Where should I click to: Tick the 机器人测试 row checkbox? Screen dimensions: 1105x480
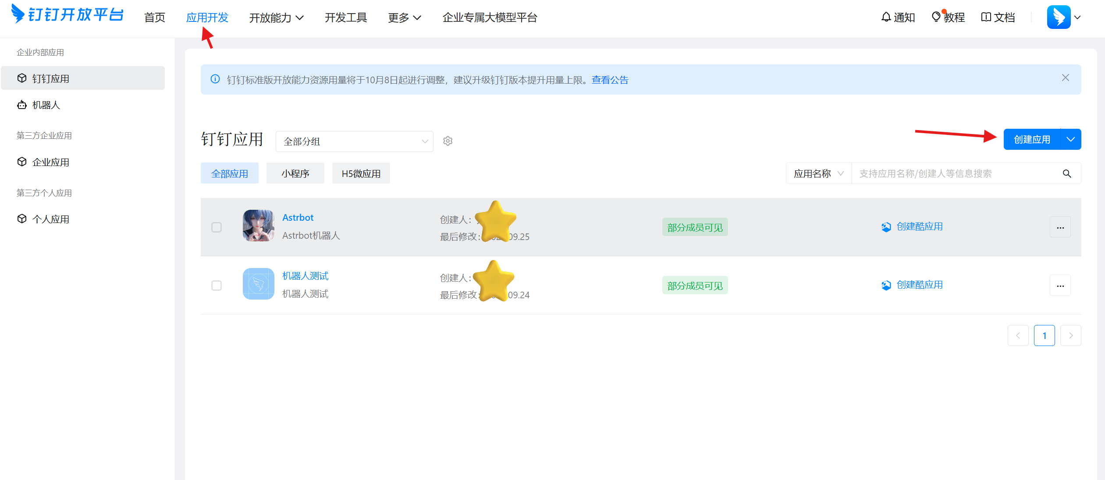coord(217,286)
